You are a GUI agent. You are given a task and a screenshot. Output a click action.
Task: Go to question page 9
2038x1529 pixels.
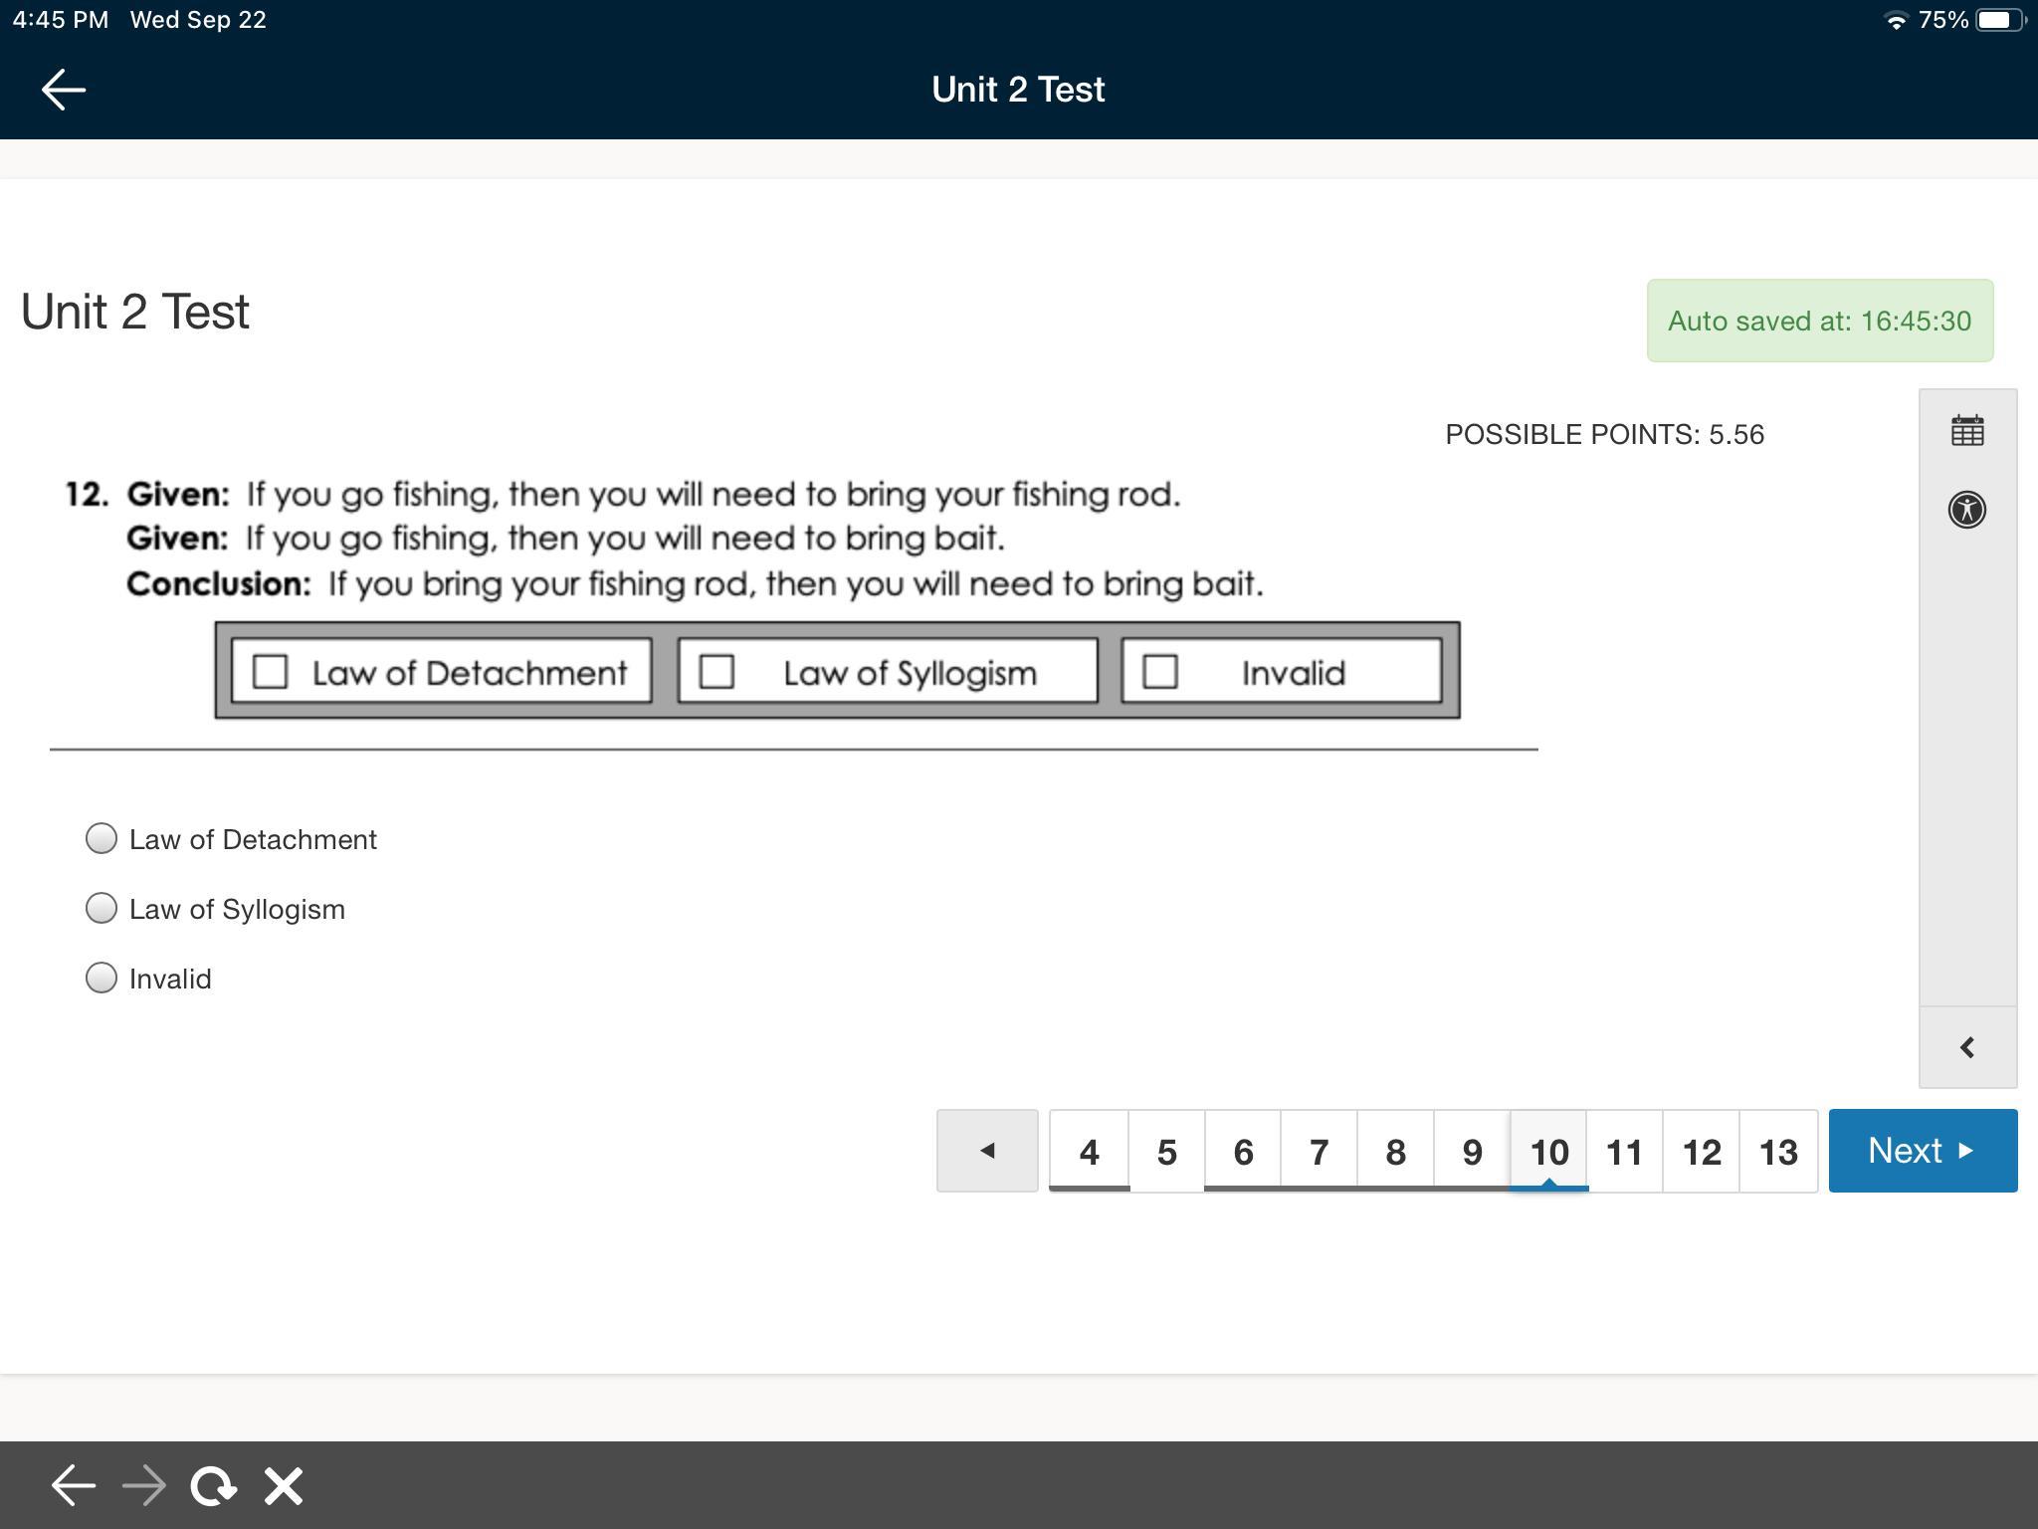click(1473, 1152)
